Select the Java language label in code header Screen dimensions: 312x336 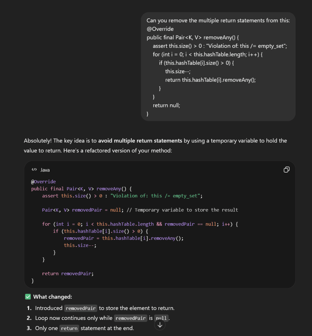point(45,170)
